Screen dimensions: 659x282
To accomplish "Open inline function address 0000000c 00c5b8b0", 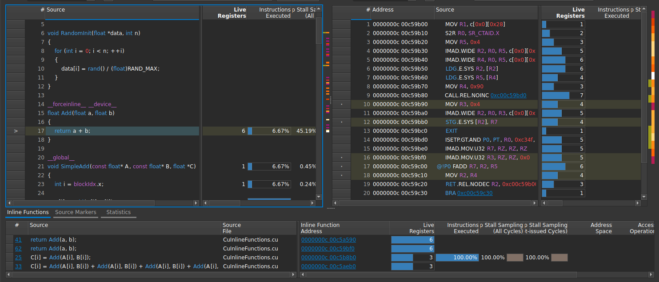I will click(x=328, y=257).
